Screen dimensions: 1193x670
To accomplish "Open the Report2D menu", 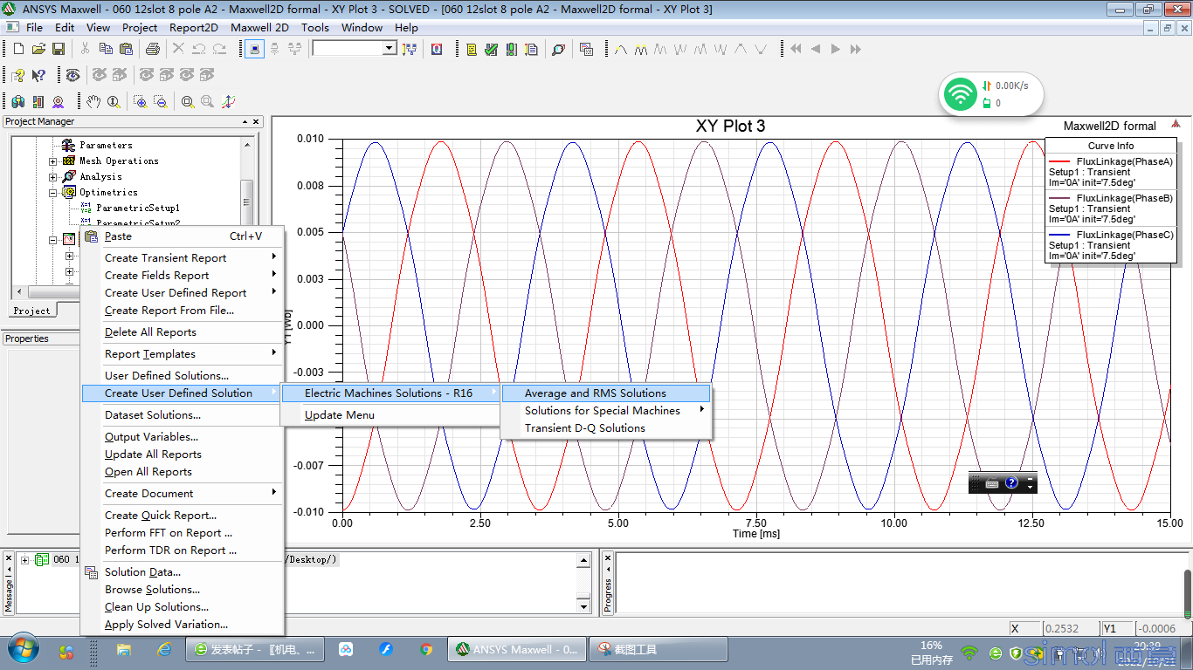I will [194, 27].
